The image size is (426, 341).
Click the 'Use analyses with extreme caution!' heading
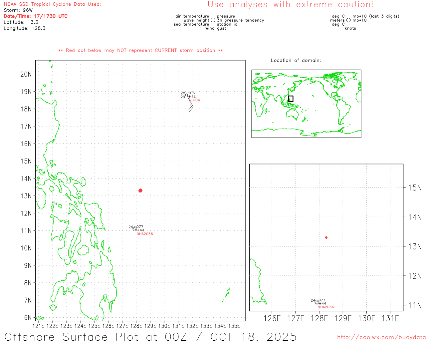pyautogui.click(x=290, y=5)
